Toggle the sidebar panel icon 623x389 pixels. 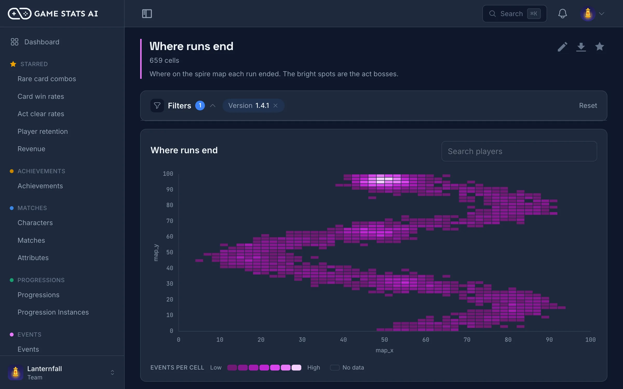point(147,13)
